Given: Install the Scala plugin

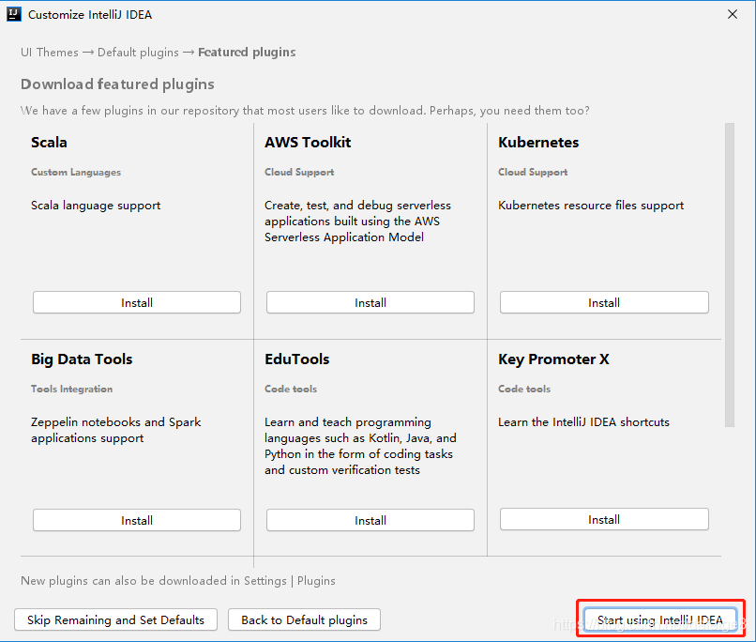Looking at the screenshot, I should pyautogui.click(x=136, y=301).
